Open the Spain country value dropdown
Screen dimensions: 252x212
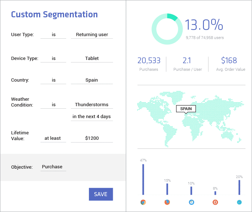92,80
